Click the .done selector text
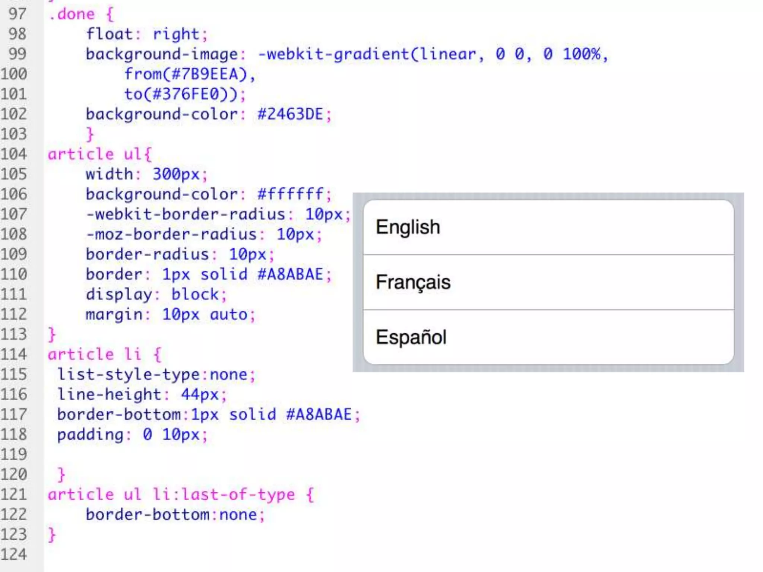The height and width of the screenshot is (572, 763). (x=72, y=14)
